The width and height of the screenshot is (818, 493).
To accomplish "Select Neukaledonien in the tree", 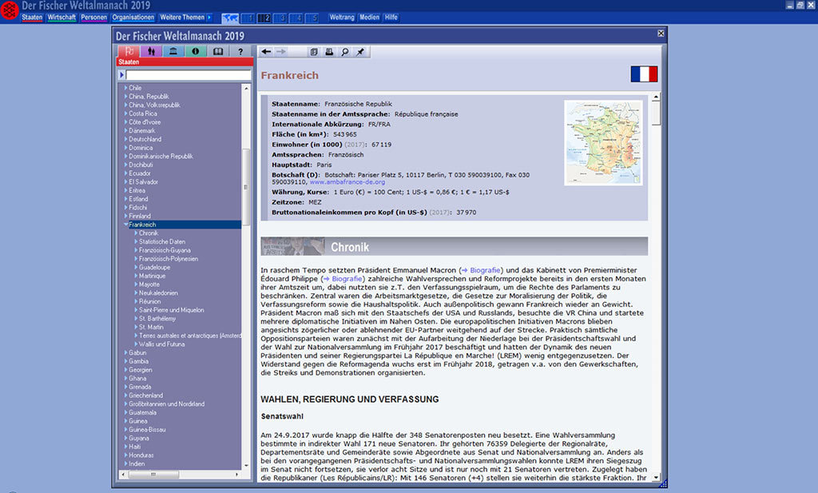I will [158, 292].
